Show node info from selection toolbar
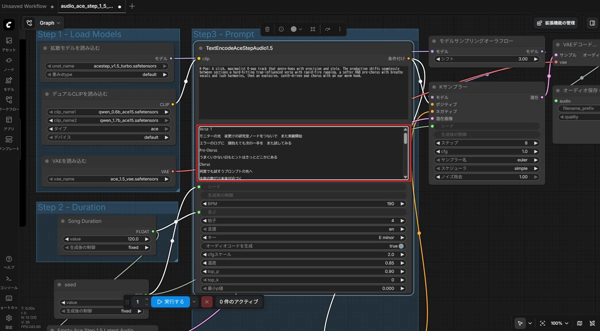Image resolution: width=600 pixels, height=331 pixels. click(x=281, y=29)
